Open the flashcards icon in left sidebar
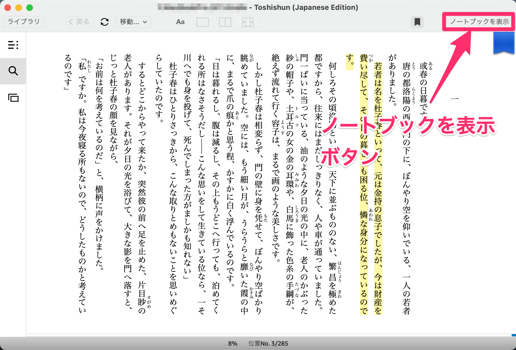The image size is (516, 350). coord(13,98)
